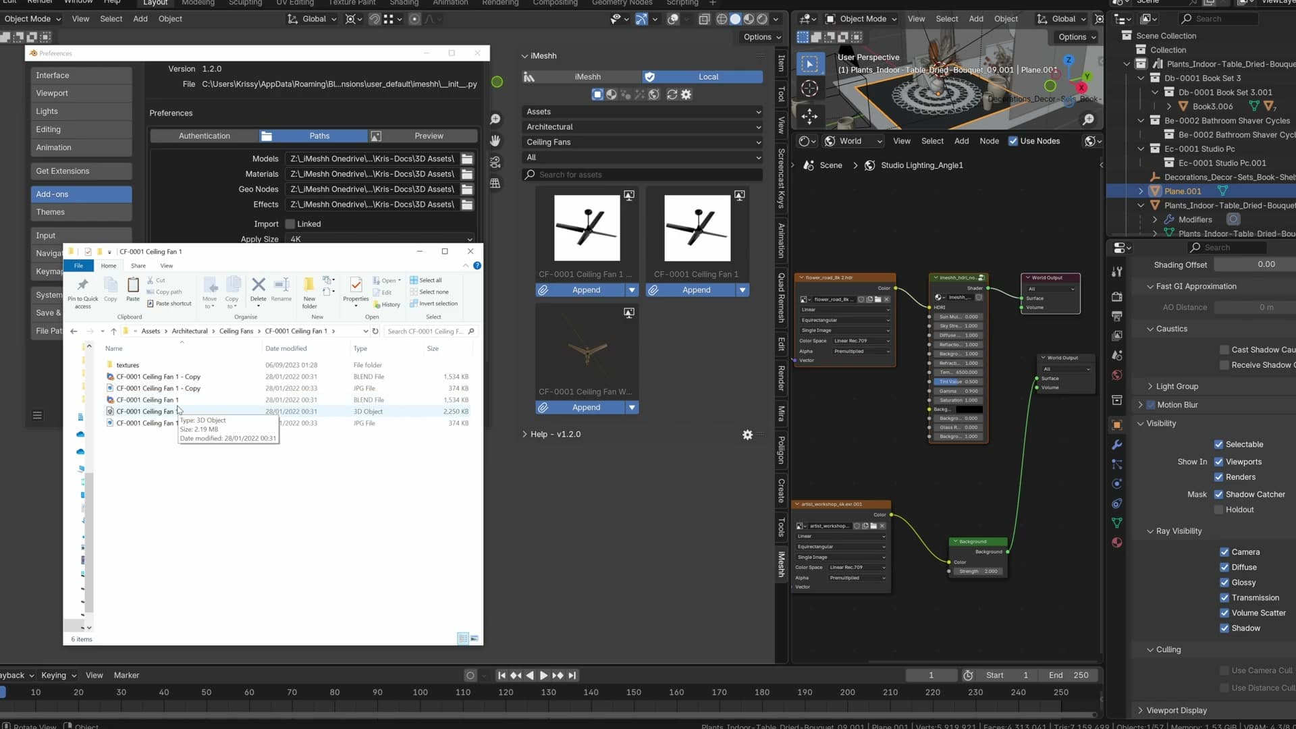
Task: Switch to Paths tab in preferences
Action: tap(313, 136)
